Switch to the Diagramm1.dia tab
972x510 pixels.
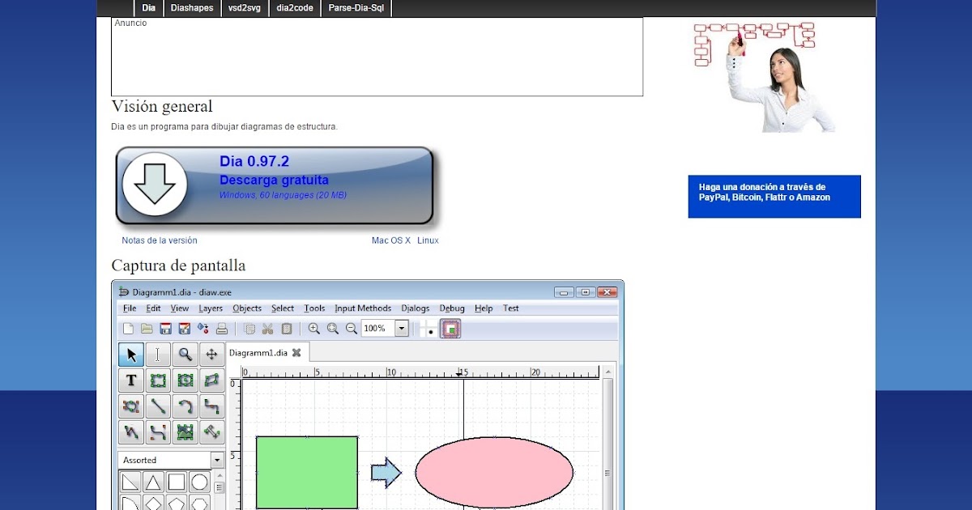258,353
